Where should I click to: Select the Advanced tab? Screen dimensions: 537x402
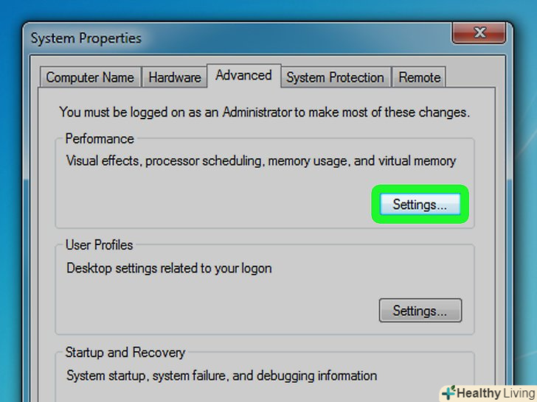243,75
